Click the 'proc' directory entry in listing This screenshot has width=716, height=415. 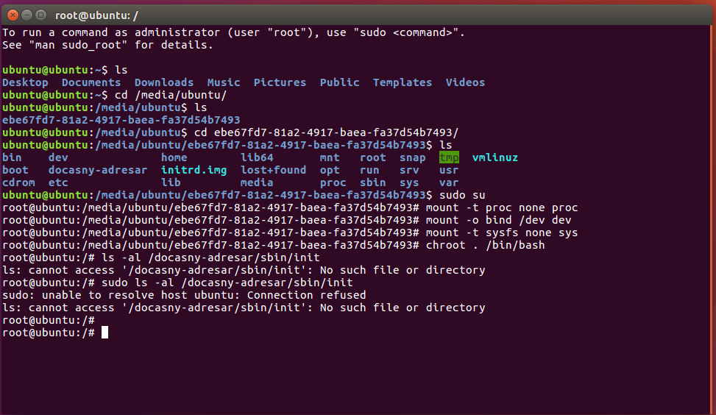tap(333, 182)
